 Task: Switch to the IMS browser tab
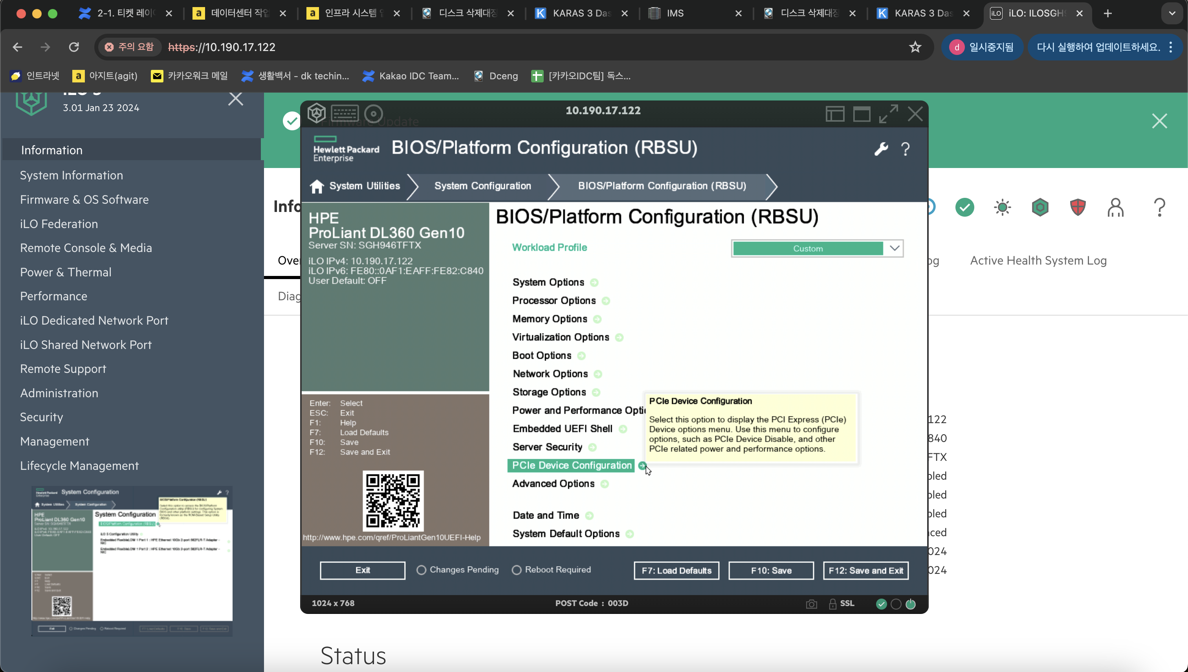click(x=695, y=13)
